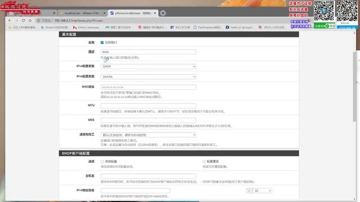Click the 主机名 hostname input field
Screen dimensions: 360x202
(148, 176)
